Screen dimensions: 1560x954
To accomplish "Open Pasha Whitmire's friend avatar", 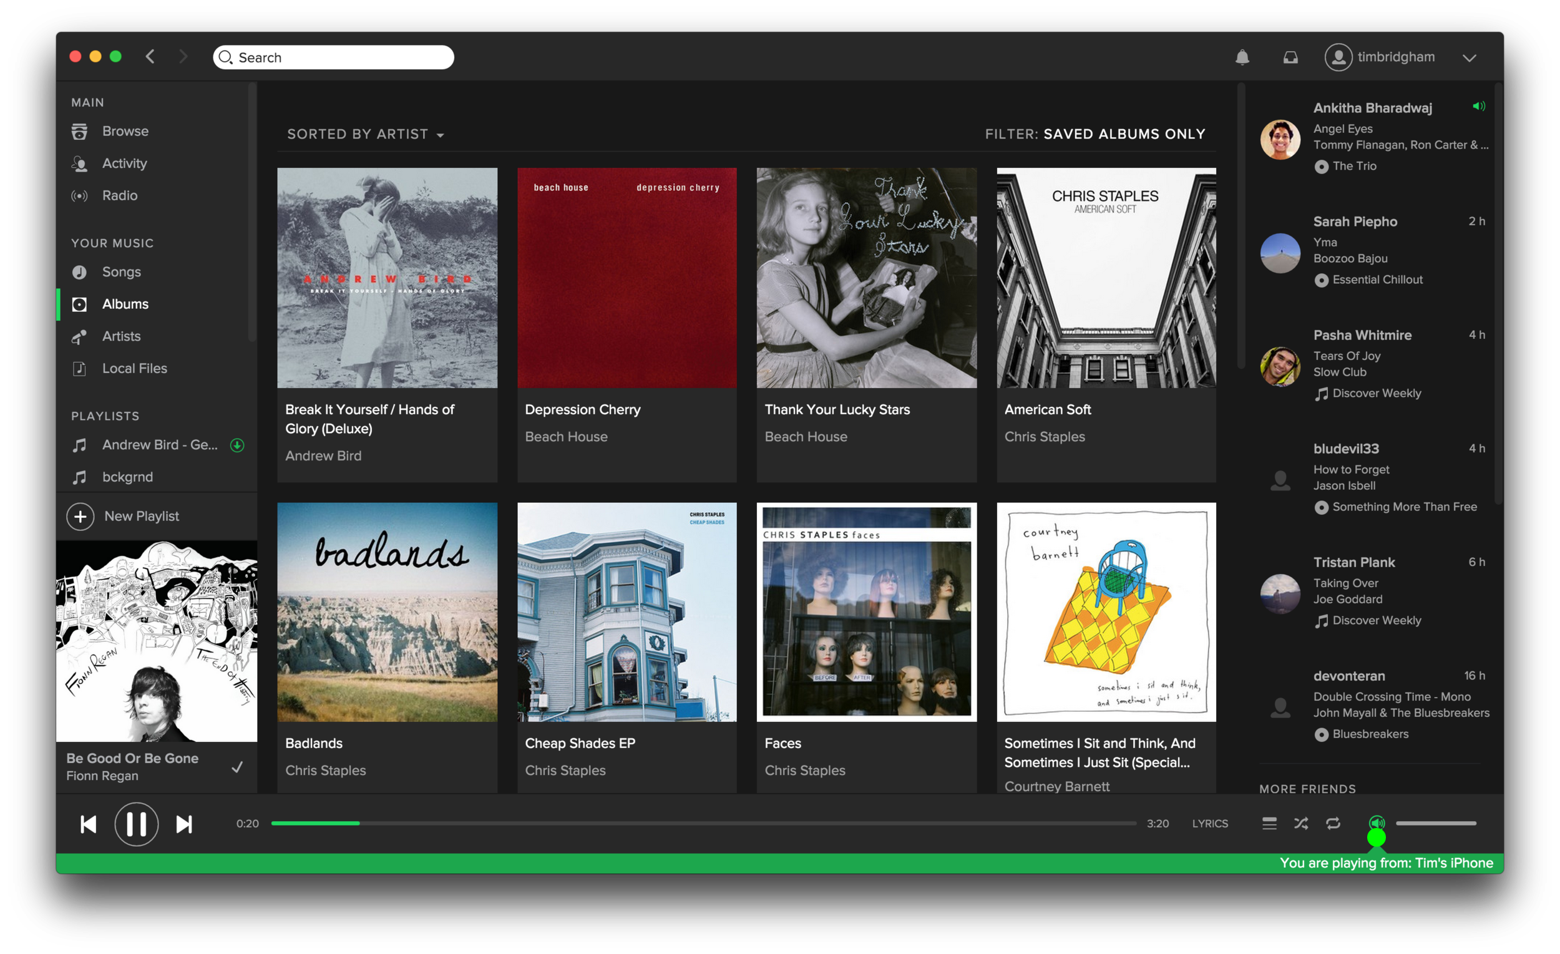I will click(1280, 366).
